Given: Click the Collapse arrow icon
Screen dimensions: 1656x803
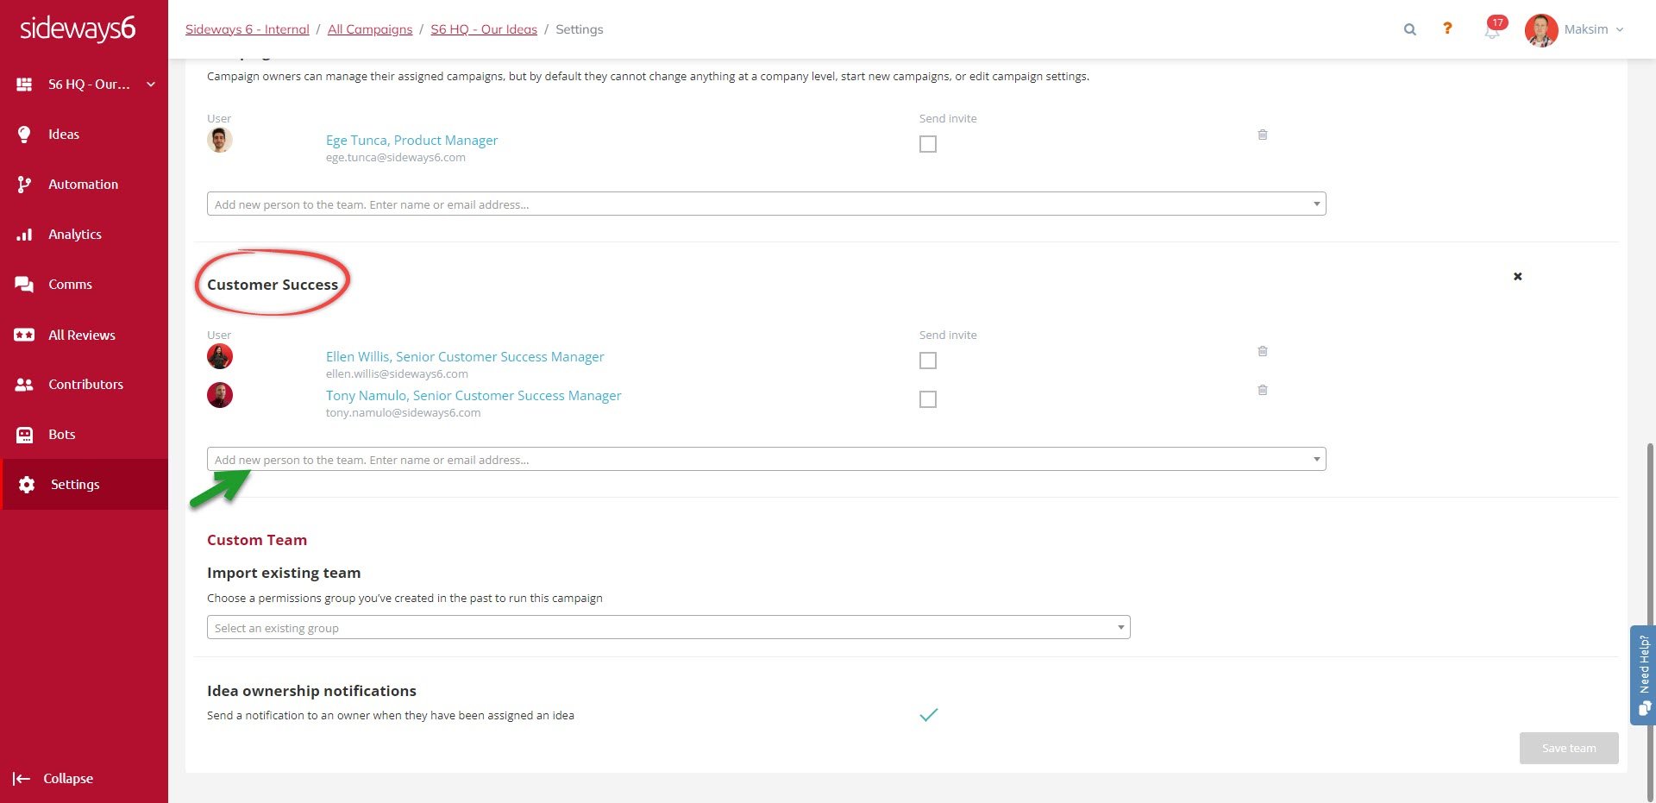Looking at the screenshot, I should point(22,779).
